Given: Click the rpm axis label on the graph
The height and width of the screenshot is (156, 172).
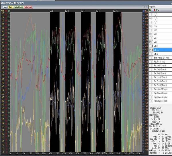Looking at the screenshot, I should (x=9, y=11).
